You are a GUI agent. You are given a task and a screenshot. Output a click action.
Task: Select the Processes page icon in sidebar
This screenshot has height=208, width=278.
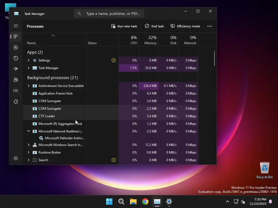(16, 37)
